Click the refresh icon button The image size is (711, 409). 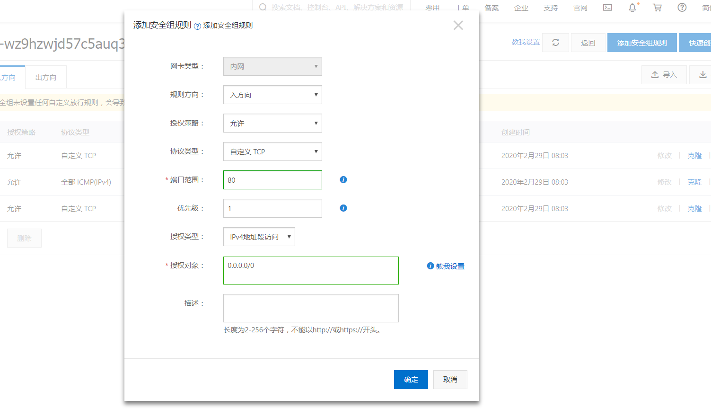tap(555, 43)
